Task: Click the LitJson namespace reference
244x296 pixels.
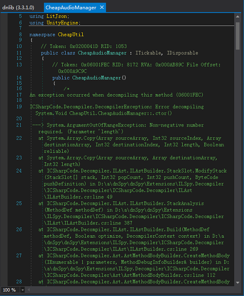Action: [57, 16]
